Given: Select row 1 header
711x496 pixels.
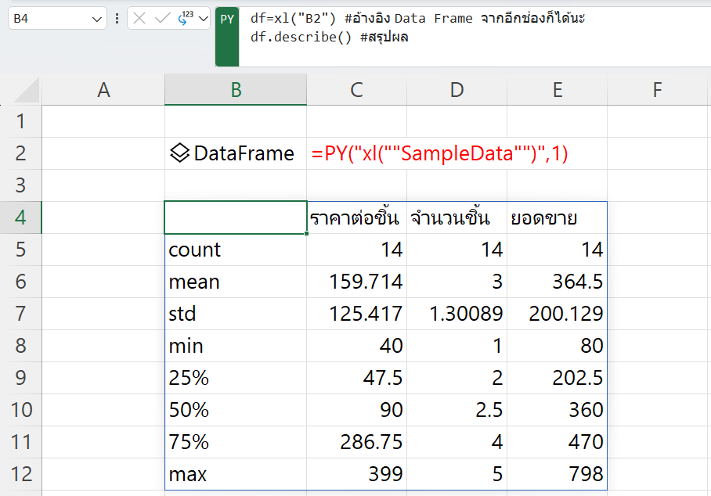Looking at the screenshot, I should click(21, 121).
